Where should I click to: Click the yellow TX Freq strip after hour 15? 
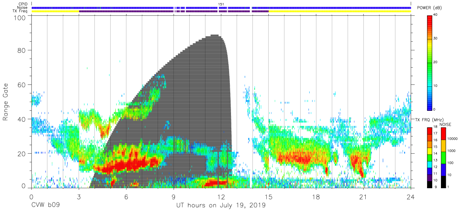[340, 11]
